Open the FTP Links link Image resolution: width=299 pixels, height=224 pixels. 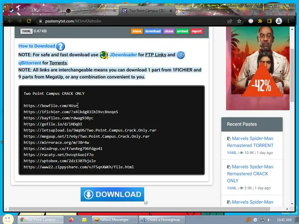tap(156, 55)
